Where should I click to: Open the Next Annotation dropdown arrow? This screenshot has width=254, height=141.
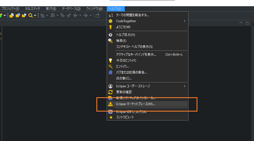pyautogui.click(x=47, y=15)
